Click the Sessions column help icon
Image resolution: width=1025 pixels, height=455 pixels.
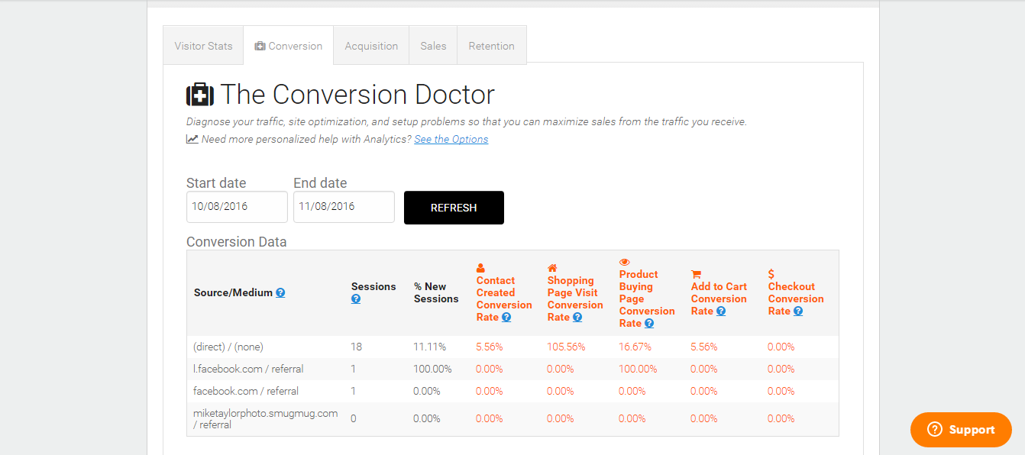point(356,299)
